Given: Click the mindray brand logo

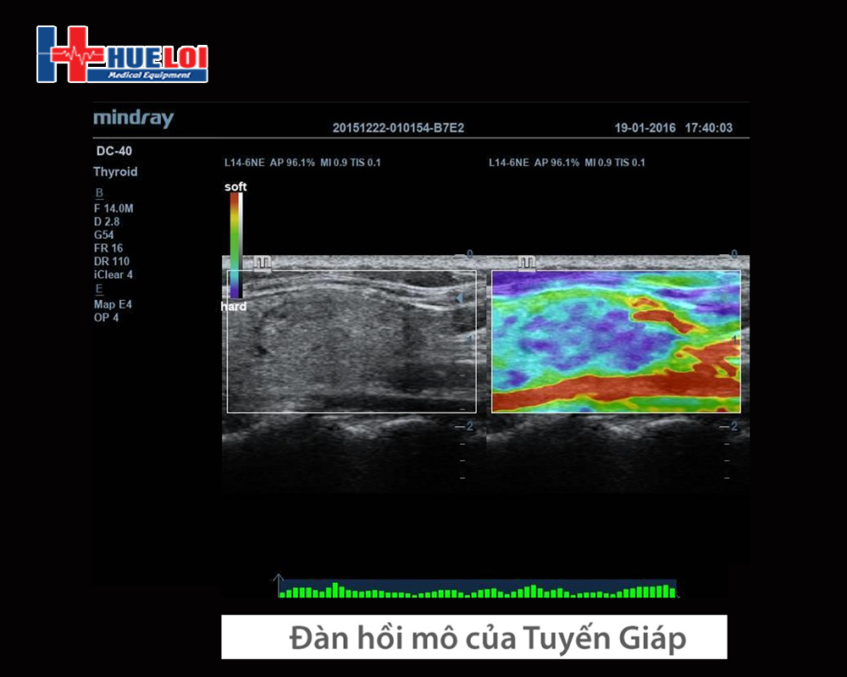Looking at the screenshot, I should coord(133,118).
